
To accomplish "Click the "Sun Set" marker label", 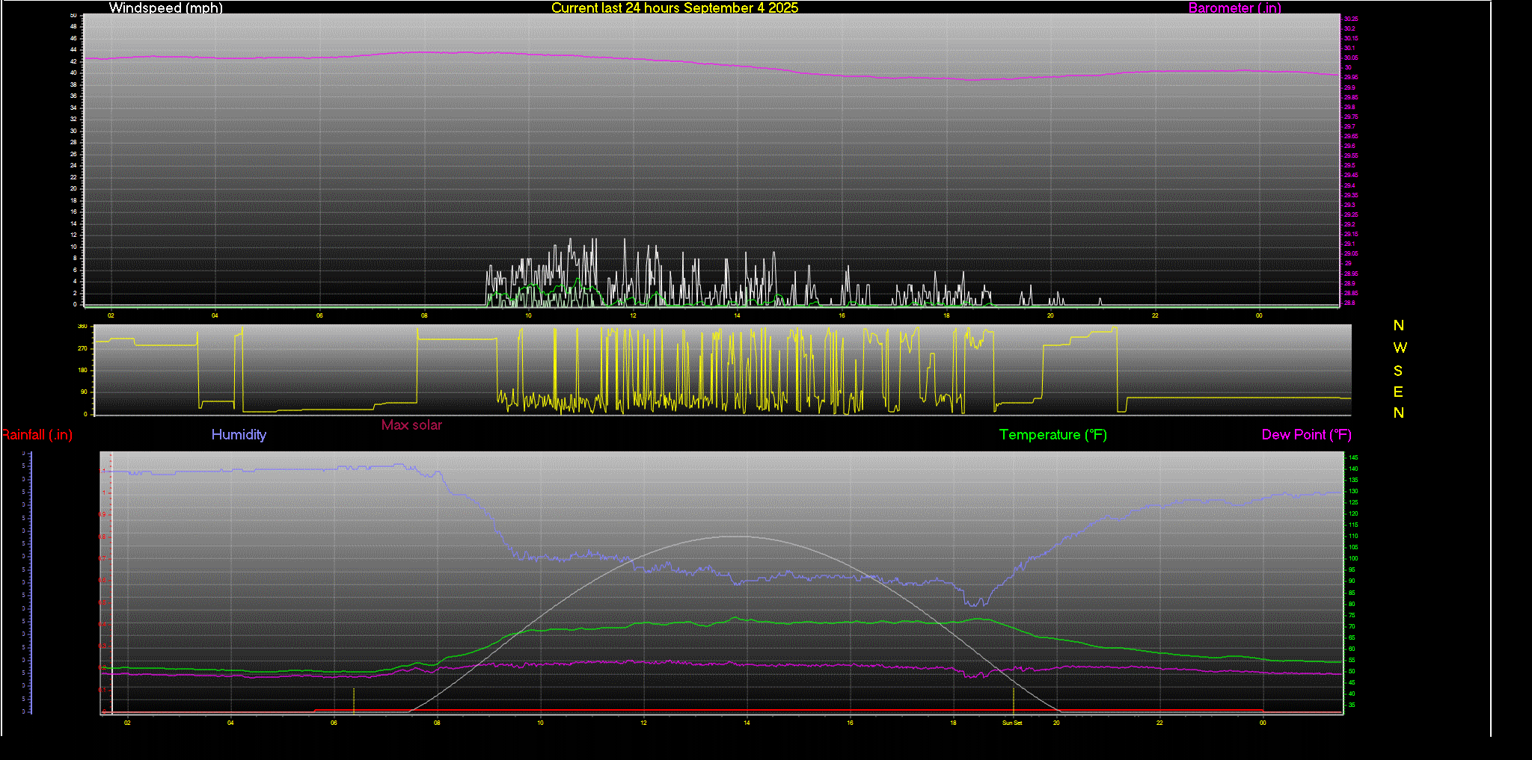I will click(x=1012, y=723).
